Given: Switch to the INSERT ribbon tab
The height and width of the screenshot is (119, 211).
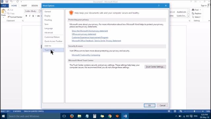Looking at the screenshot, I should [x=24, y=6].
